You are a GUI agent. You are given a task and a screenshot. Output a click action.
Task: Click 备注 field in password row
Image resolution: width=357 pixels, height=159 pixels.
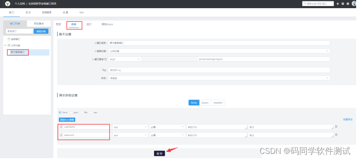coord(291,135)
